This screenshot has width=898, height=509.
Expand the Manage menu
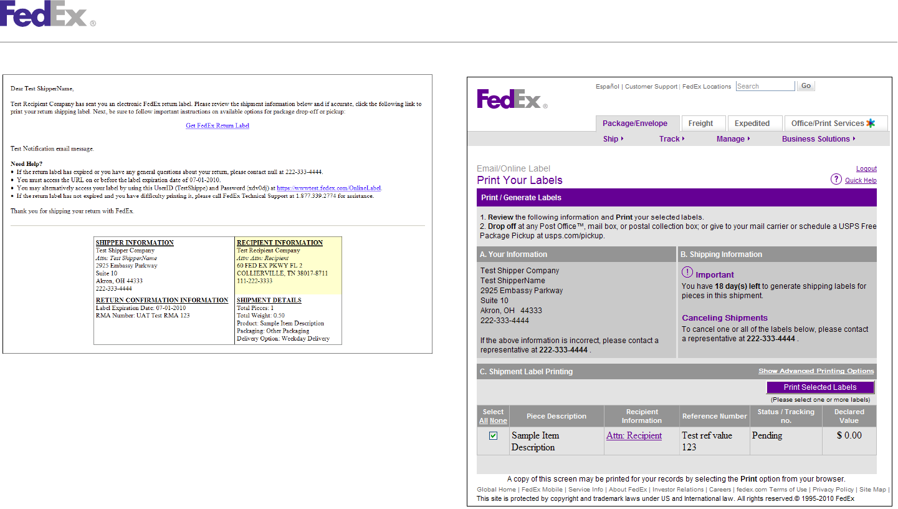(x=733, y=139)
